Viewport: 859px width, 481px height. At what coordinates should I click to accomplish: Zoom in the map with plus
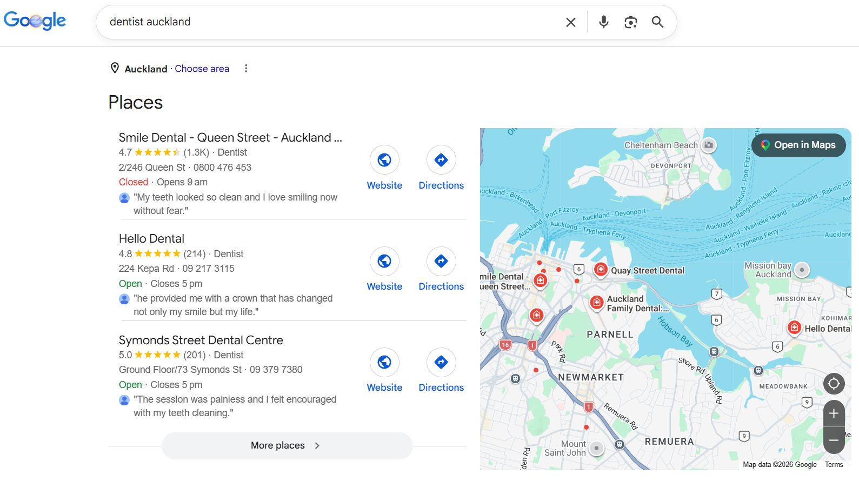click(834, 413)
